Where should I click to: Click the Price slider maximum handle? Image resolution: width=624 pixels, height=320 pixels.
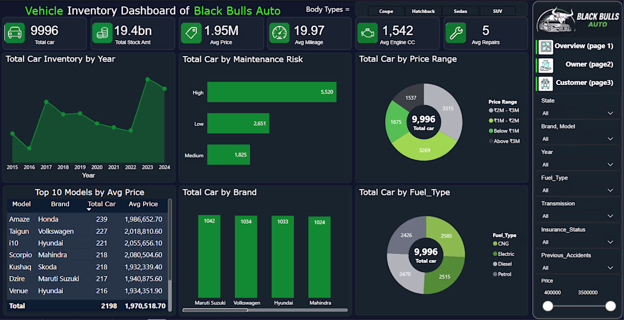[x=610, y=306]
